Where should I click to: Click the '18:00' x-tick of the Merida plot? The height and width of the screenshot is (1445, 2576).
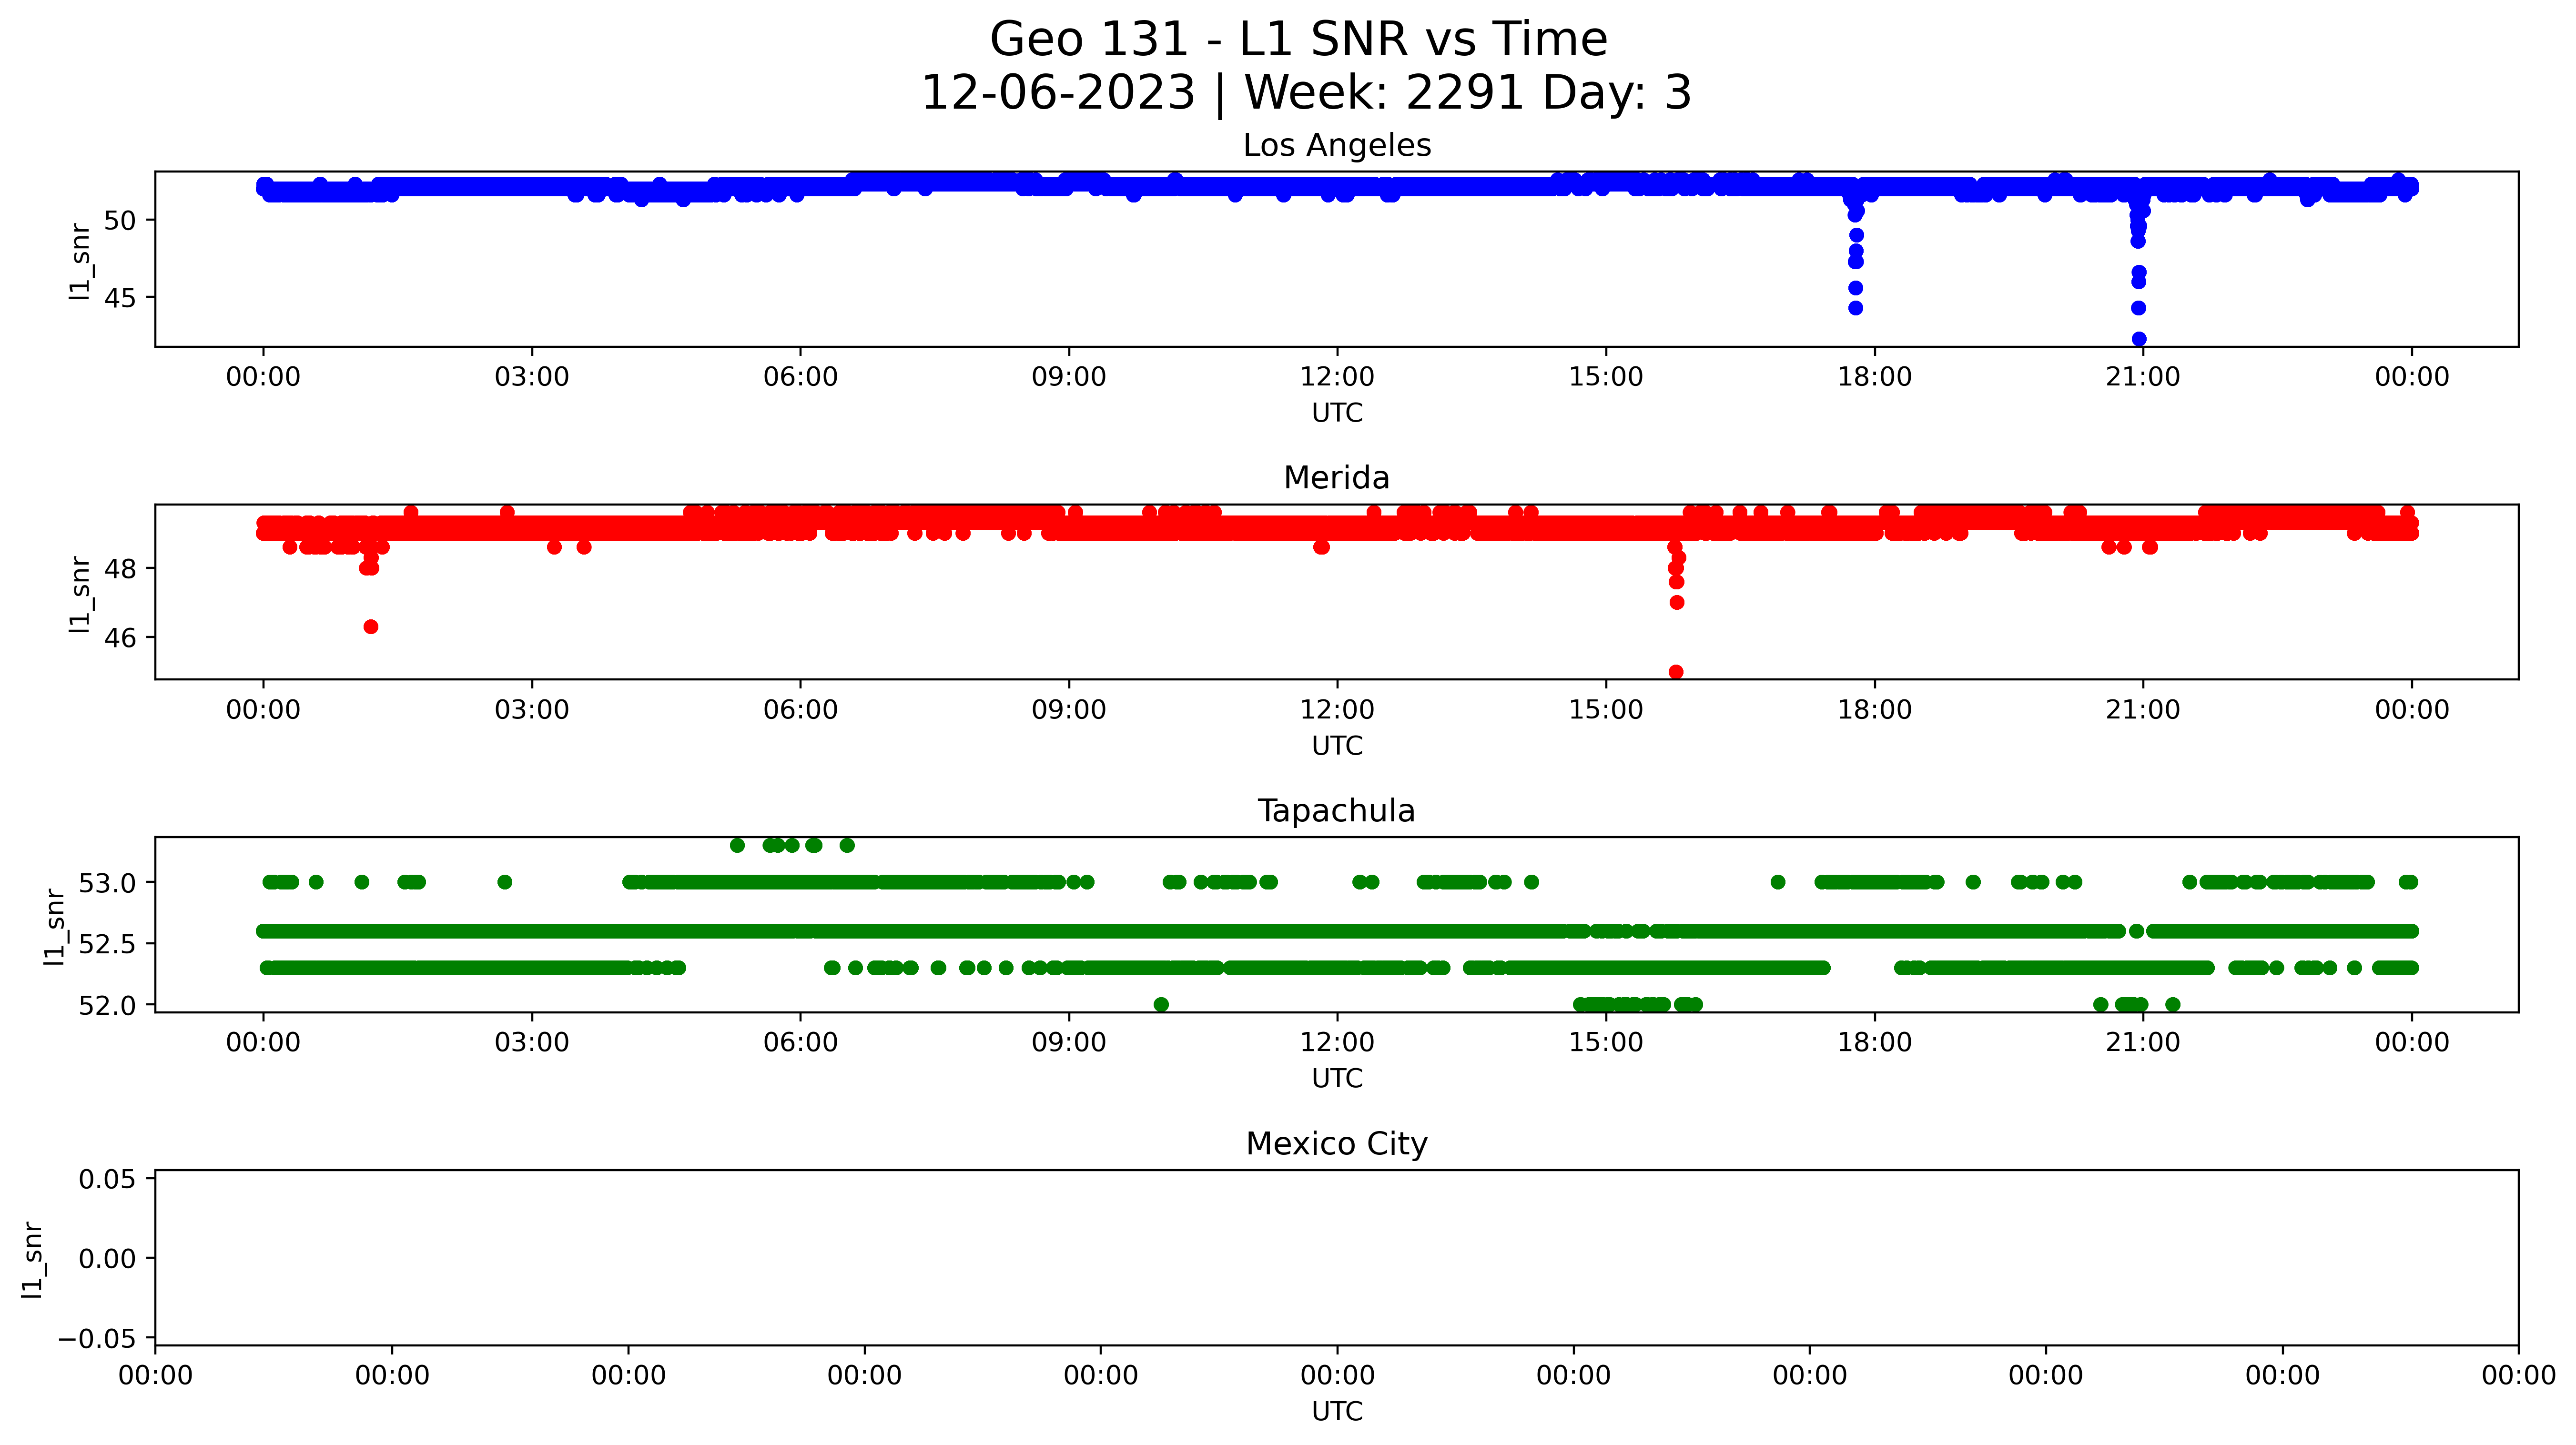[x=1874, y=710]
